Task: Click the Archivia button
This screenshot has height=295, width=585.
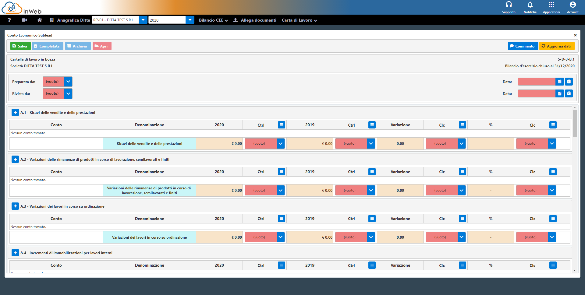Action: tap(78, 46)
